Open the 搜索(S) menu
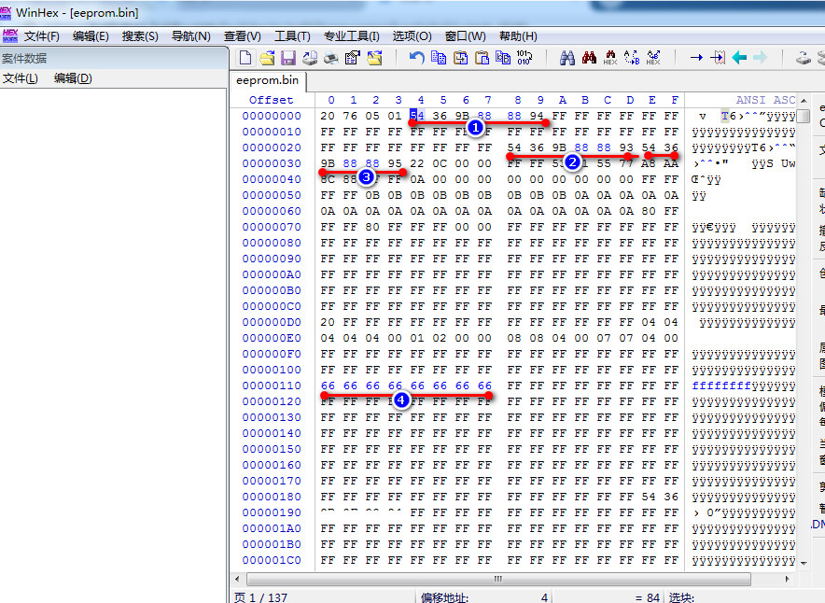This screenshot has width=825, height=603. coord(140,36)
